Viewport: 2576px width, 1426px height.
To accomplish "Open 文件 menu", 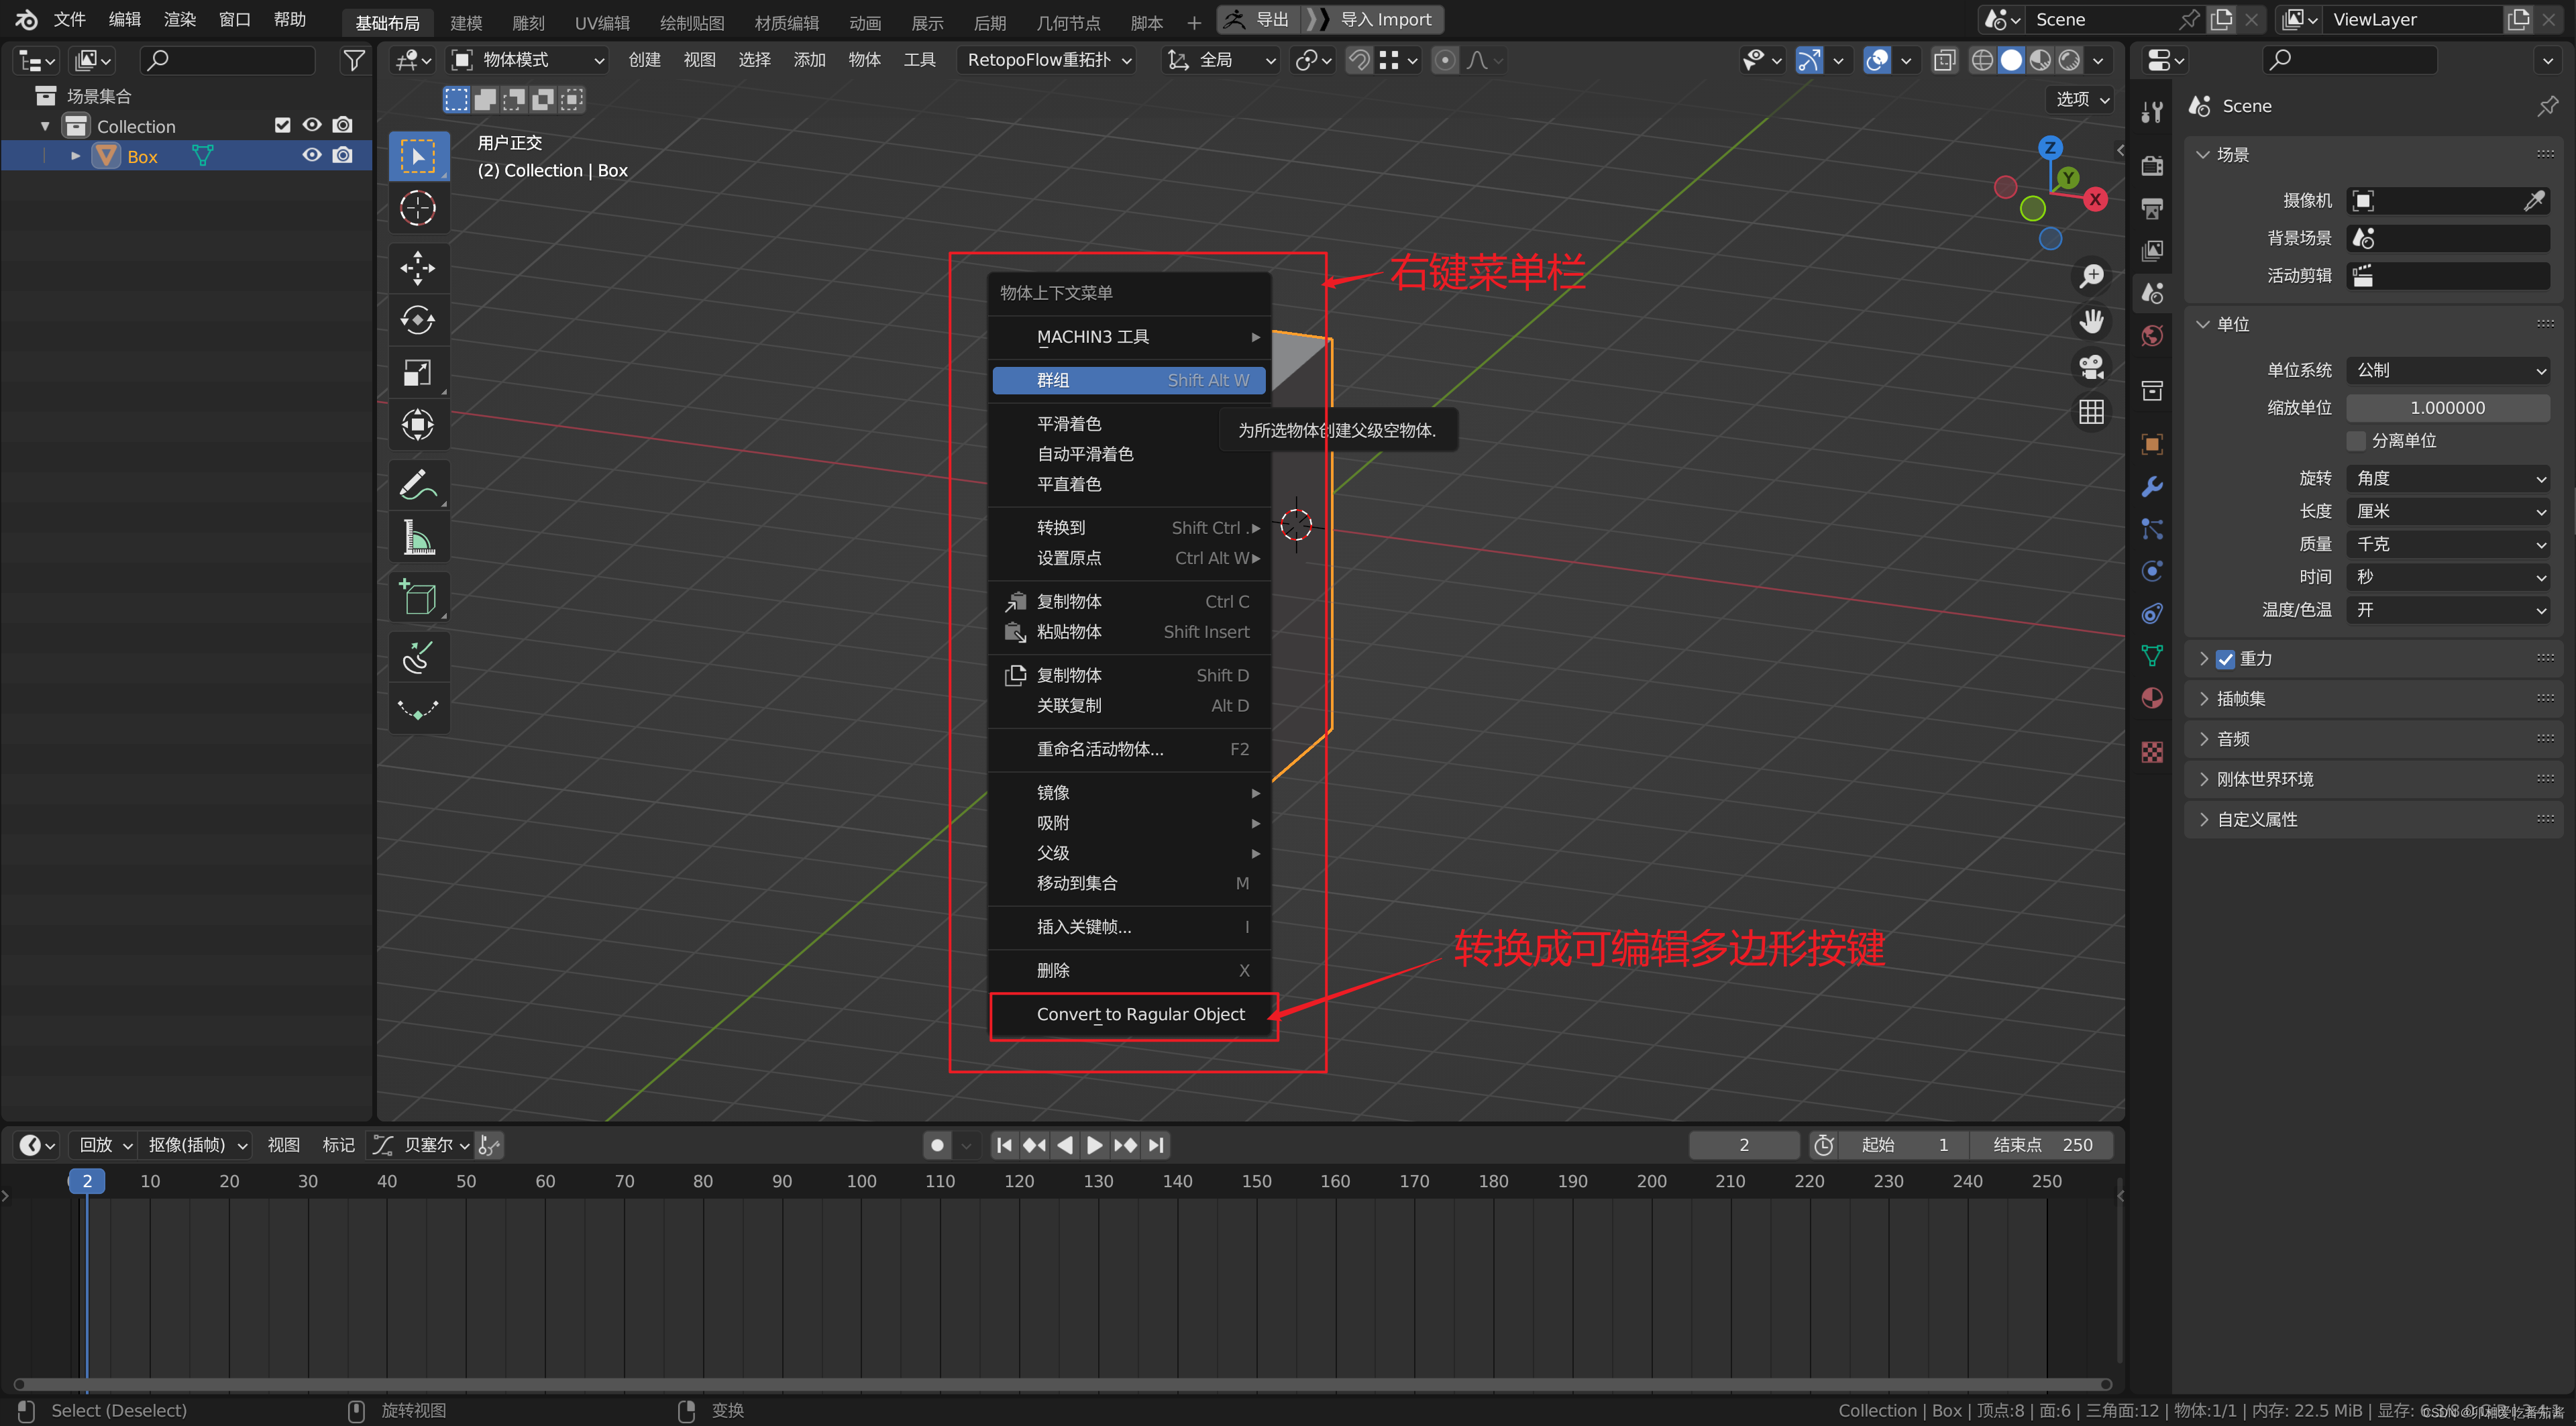I will (x=69, y=19).
